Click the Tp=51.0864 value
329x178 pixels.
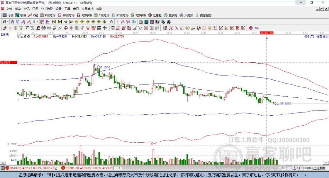(x=41, y=37)
